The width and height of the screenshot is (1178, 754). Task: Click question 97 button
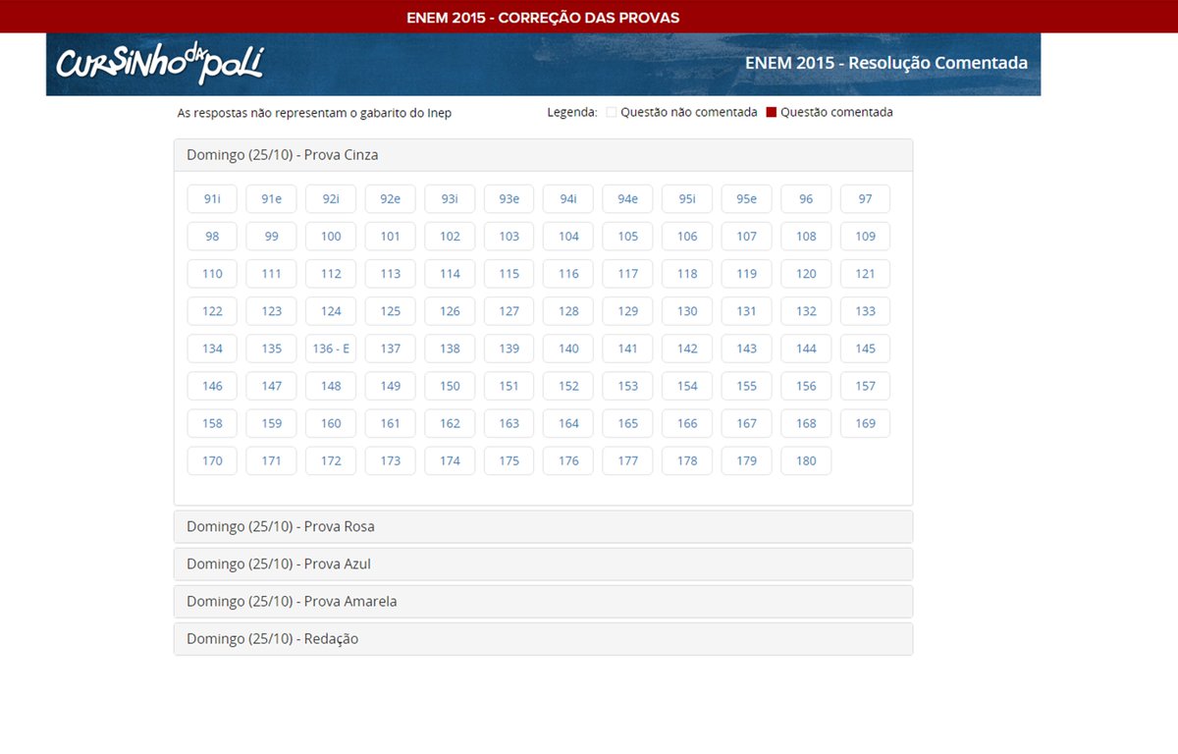pyautogui.click(x=866, y=198)
